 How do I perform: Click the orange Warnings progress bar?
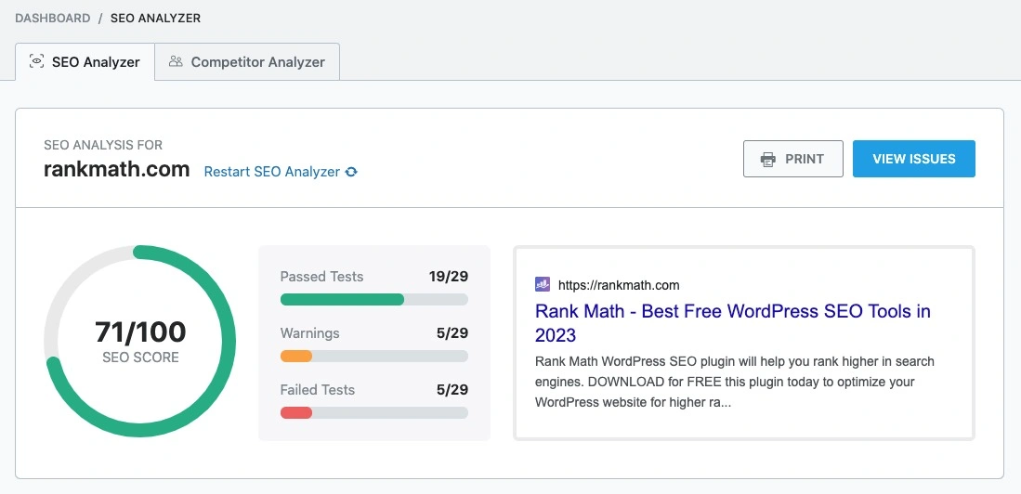(373, 357)
